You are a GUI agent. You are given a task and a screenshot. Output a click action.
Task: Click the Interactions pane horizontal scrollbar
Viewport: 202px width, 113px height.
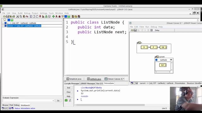110,105
